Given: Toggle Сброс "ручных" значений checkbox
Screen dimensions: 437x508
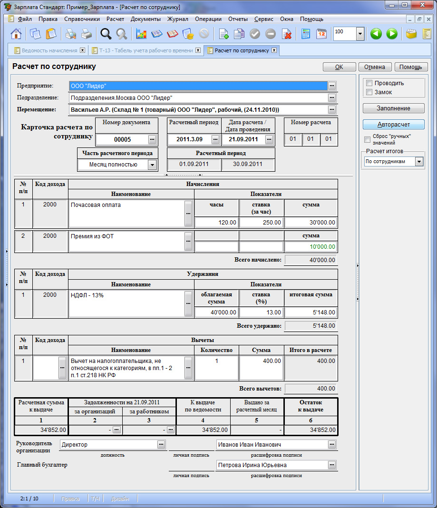Looking at the screenshot, I should pos(367,139).
